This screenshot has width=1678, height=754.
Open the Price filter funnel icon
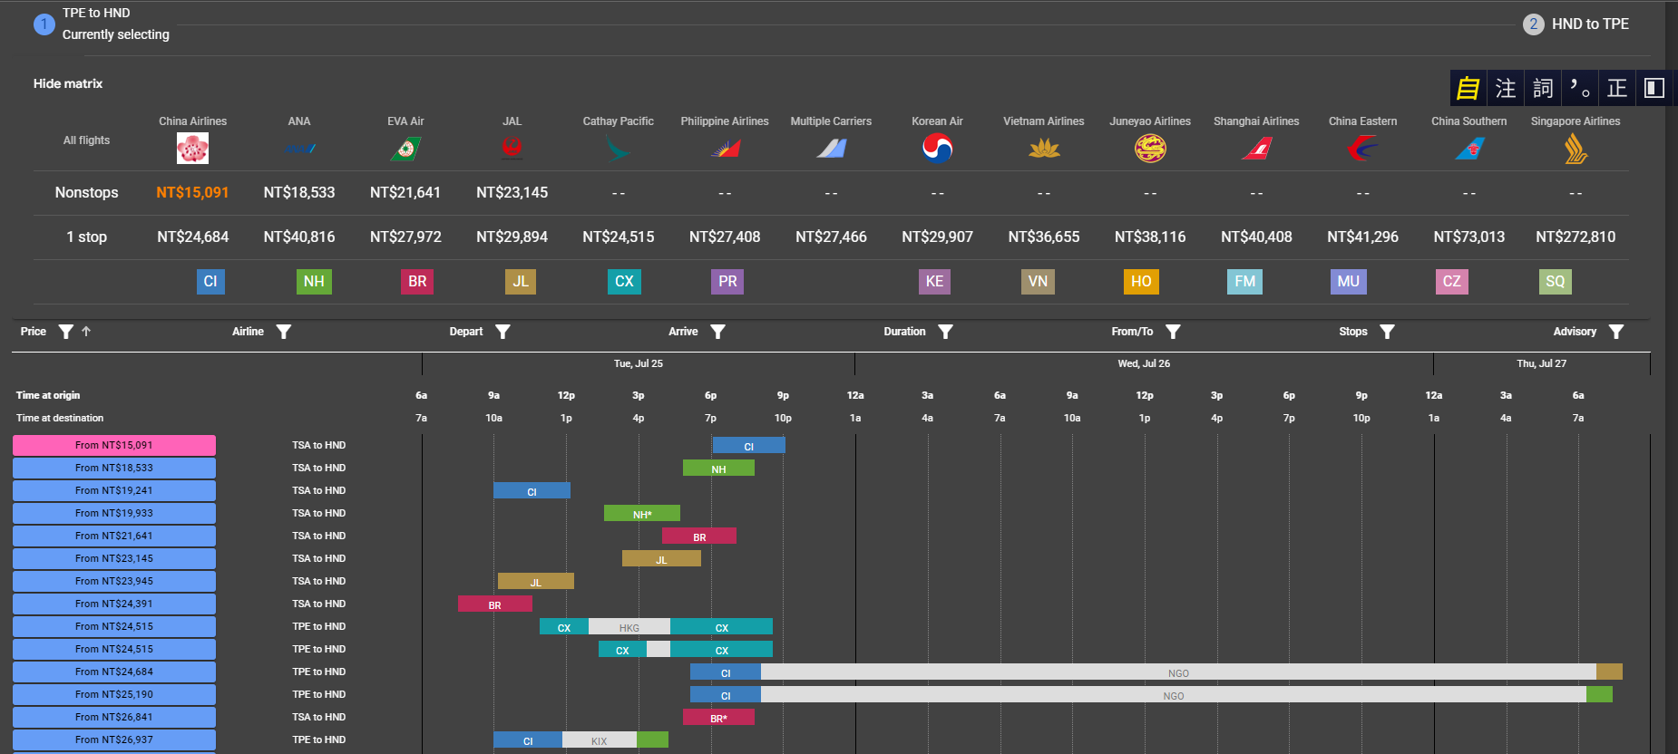click(65, 332)
